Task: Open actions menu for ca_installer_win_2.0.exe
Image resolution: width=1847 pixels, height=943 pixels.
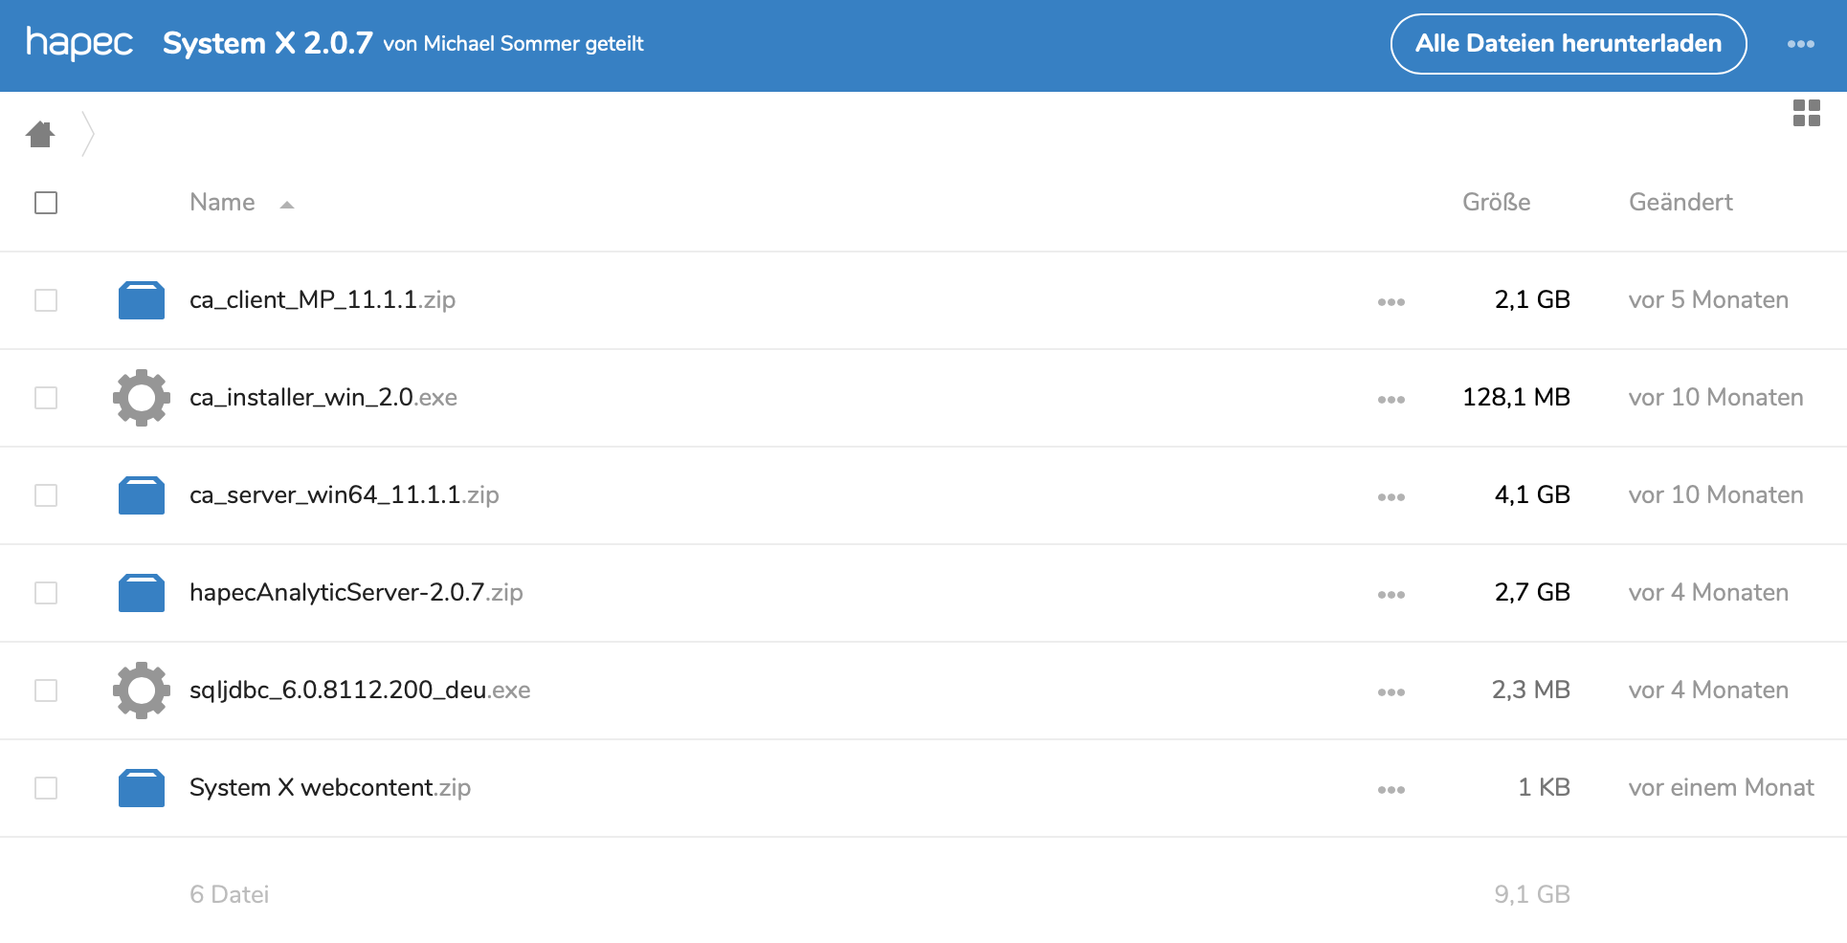Action: coord(1391,399)
